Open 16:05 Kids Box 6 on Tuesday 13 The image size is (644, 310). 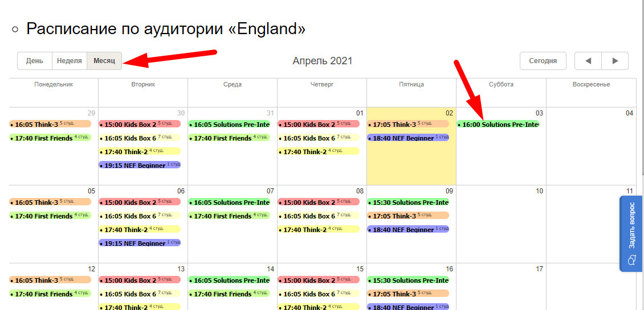pyautogui.click(x=140, y=294)
